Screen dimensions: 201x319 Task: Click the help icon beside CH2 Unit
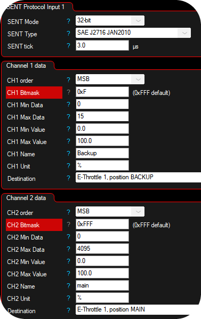tap(68, 298)
